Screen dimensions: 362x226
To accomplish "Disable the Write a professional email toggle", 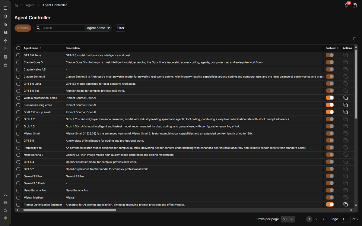I will pos(330,98).
